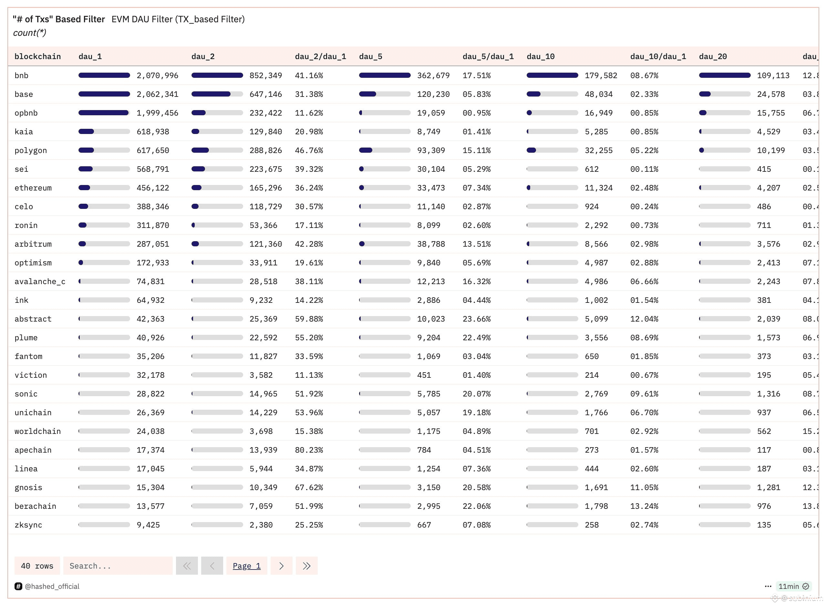Sort by the dau_20 column header
The height and width of the screenshot is (606, 826).
click(713, 56)
